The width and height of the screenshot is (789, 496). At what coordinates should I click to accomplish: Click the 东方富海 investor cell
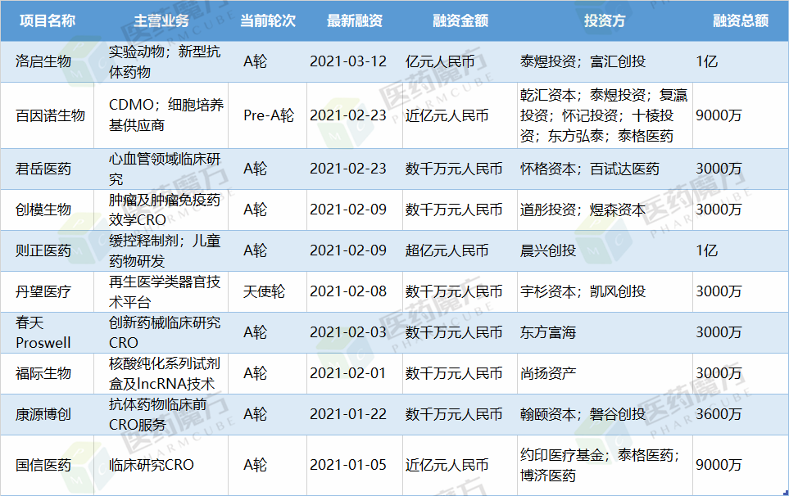pos(605,332)
